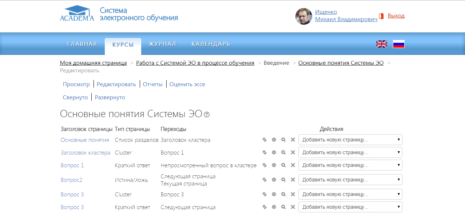The image size is (465, 216).
Task: Delete the Вопрос2 page with X icon
Action: [293, 180]
